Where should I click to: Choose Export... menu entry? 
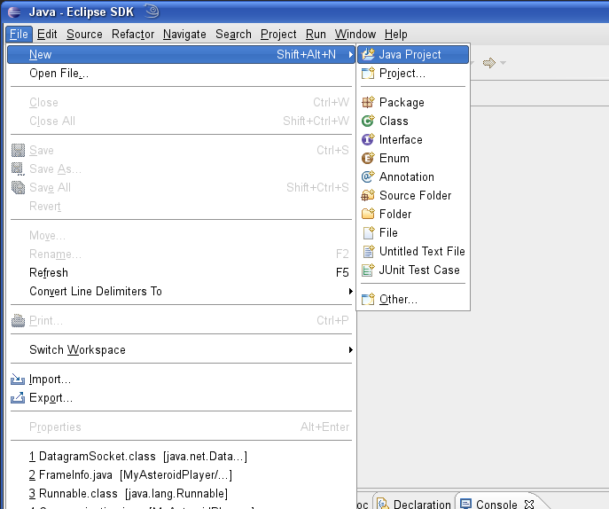coord(181,397)
